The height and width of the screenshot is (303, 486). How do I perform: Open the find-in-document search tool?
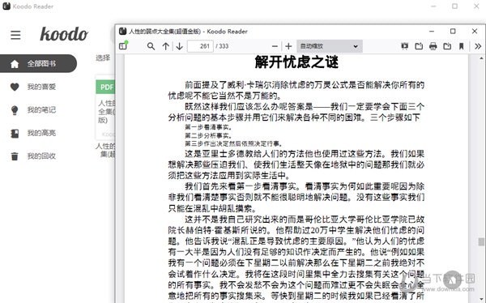pos(151,46)
